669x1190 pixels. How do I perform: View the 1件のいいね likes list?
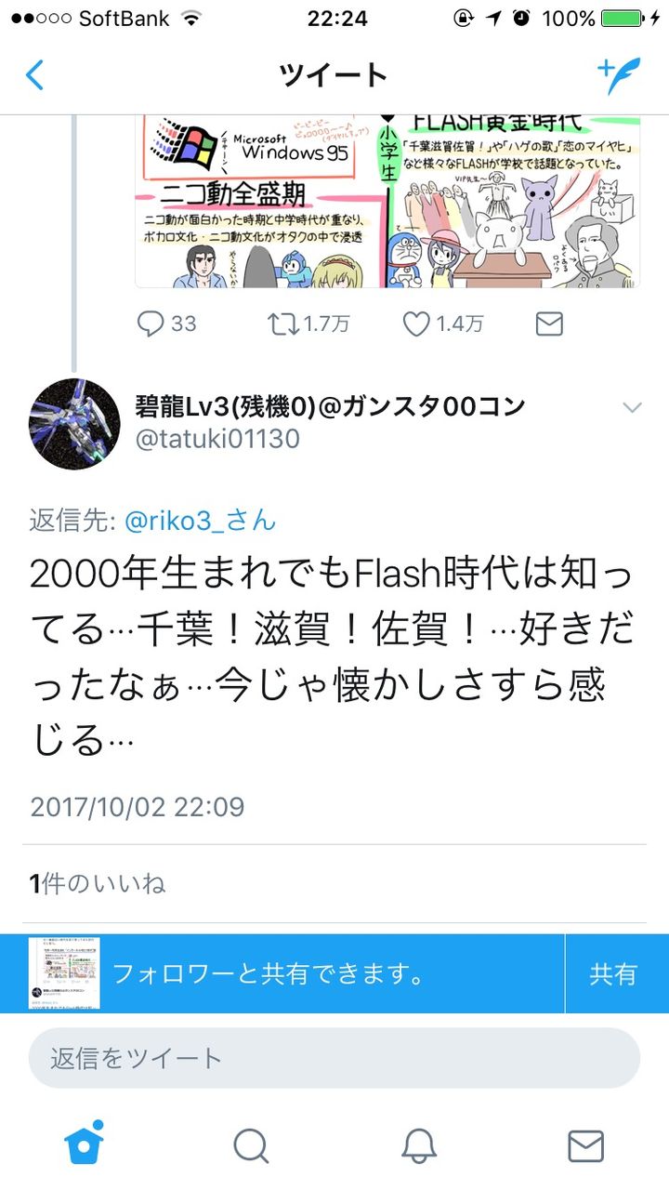(98, 883)
